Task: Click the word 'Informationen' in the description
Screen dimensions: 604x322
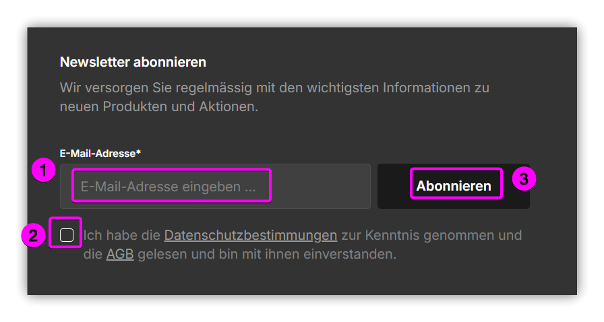Action: point(427,88)
